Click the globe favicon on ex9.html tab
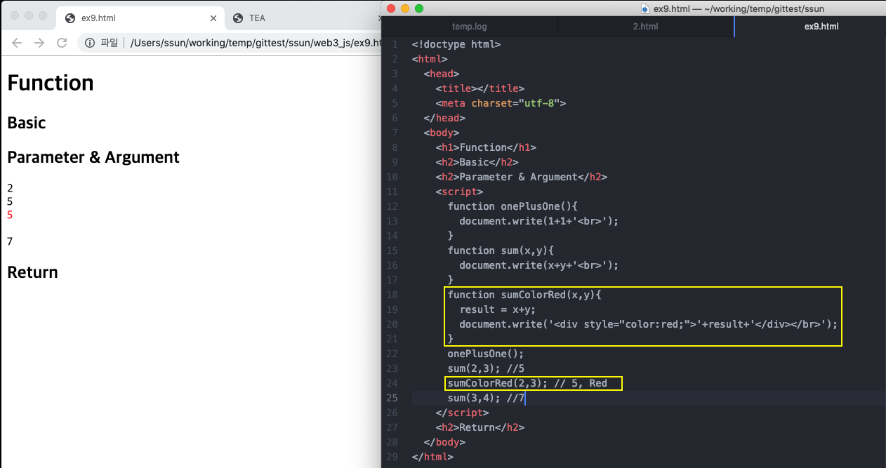The width and height of the screenshot is (886, 468). [x=70, y=18]
